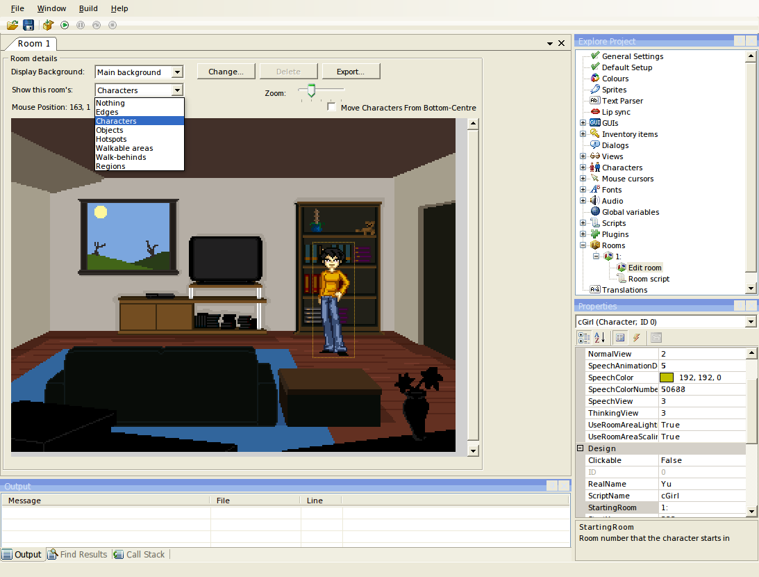Switch to the Events view in the Properties panel
Screen dimensions: 759x577
click(637, 338)
